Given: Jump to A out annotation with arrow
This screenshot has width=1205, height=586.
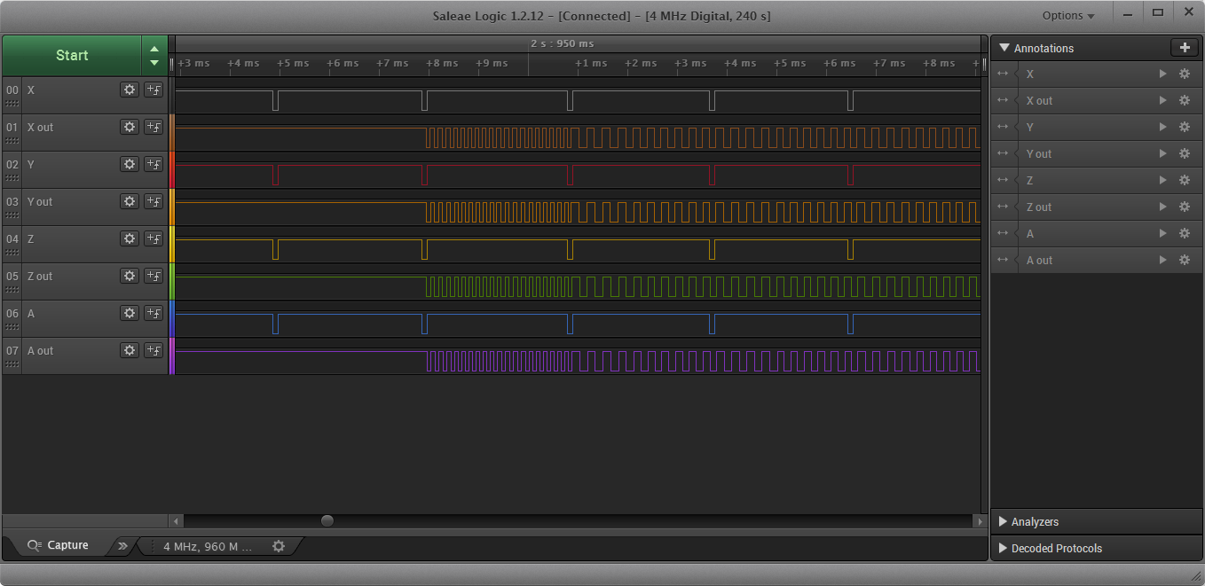Looking at the screenshot, I should click(x=1162, y=261).
